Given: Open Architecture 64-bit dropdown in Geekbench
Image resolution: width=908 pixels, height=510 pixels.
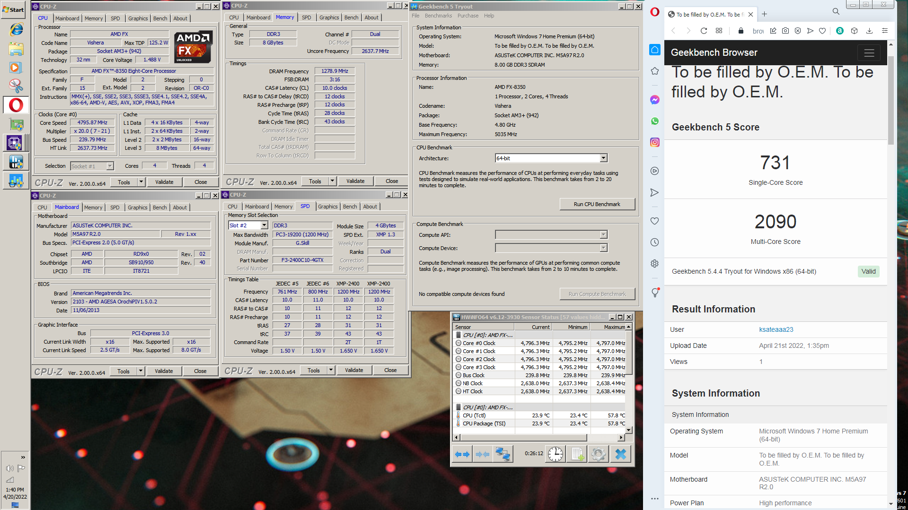Looking at the screenshot, I should pos(603,158).
